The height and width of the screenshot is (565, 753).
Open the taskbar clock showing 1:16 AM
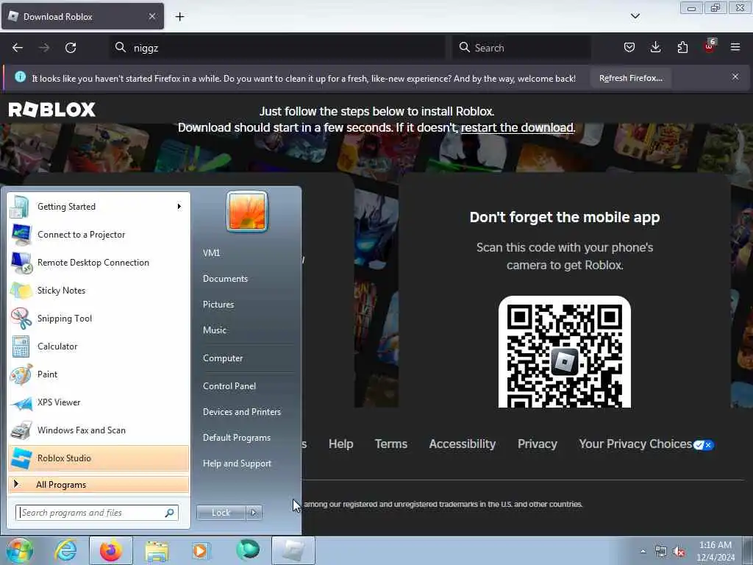[x=715, y=551]
